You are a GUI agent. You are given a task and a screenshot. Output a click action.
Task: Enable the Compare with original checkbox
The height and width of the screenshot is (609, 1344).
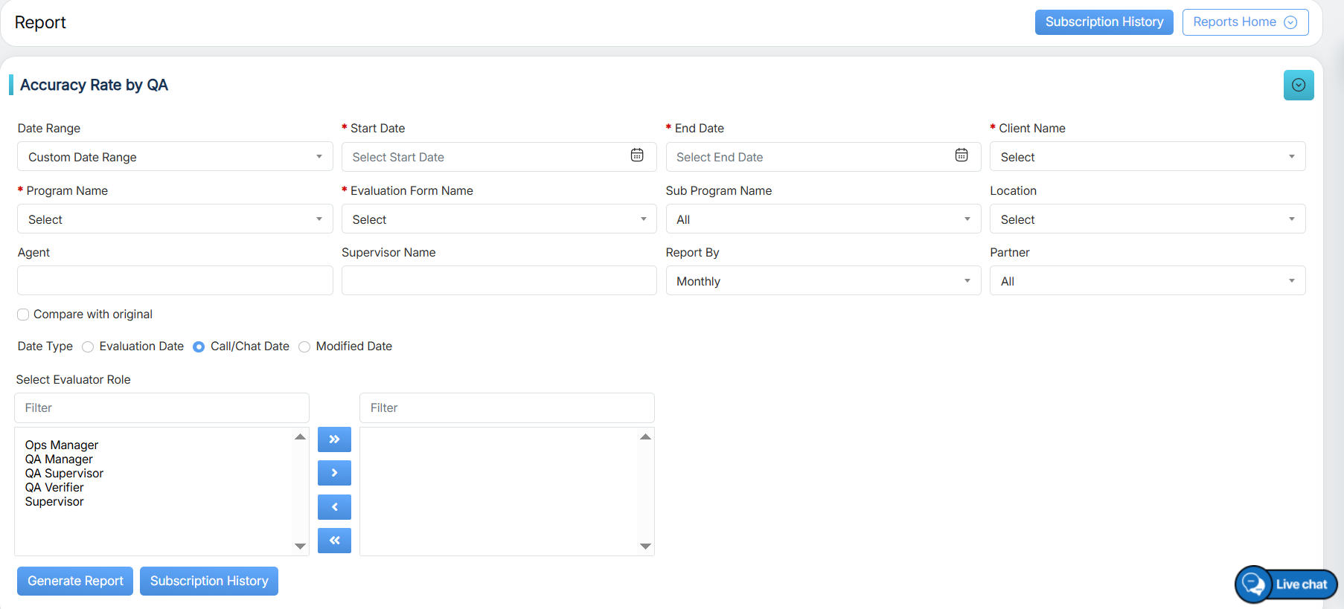pyautogui.click(x=24, y=315)
